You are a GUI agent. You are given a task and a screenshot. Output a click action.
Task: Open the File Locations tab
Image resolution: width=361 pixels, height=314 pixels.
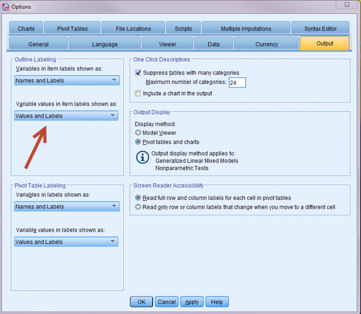tap(133, 29)
